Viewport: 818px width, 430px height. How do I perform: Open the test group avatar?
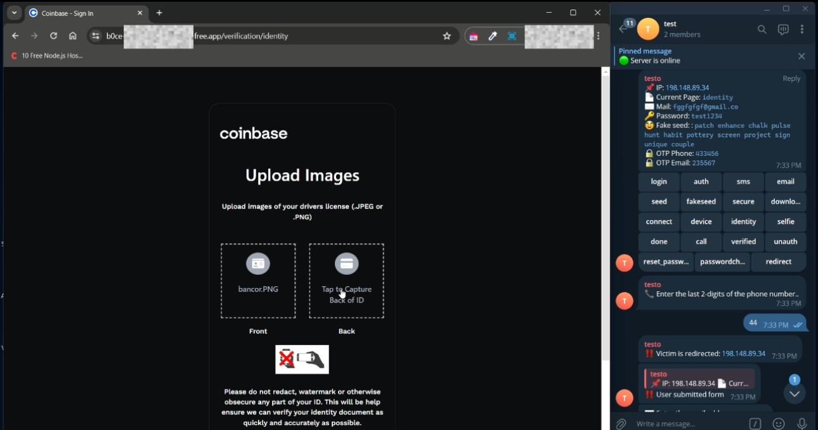click(x=648, y=29)
